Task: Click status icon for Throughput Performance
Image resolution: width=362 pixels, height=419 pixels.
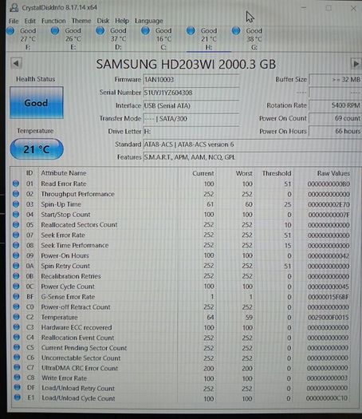Action: [x=16, y=194]
